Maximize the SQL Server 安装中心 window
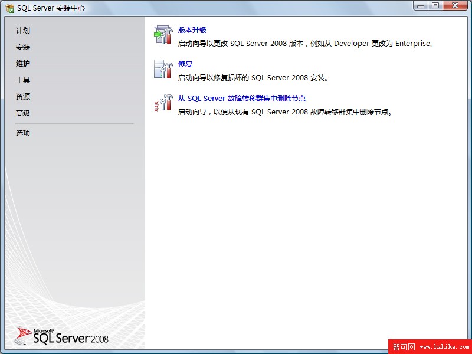The width and height of the screenshot is (472, 354). click(435, 6)
